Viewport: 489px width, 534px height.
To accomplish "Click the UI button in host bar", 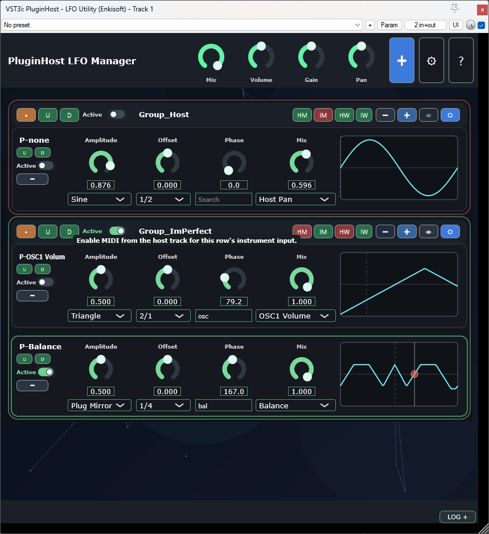I will [455, 25].
